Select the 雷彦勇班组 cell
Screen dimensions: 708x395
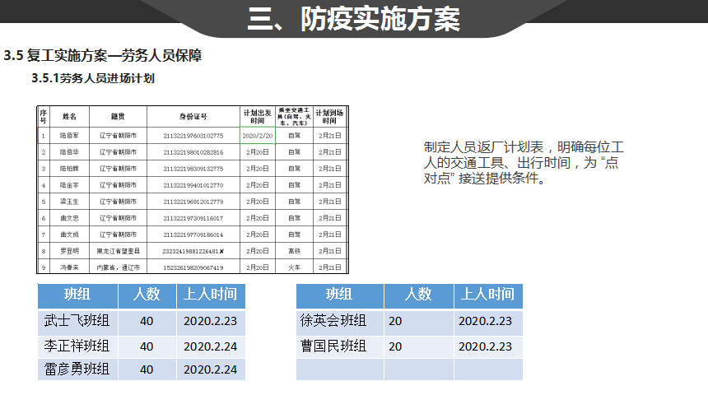[77, 369]
